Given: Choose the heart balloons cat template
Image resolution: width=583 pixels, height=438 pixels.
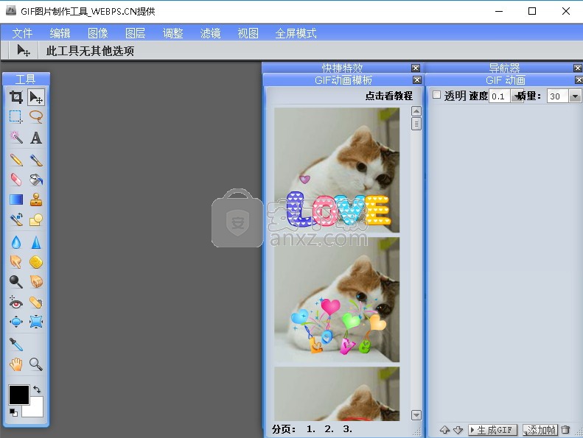Looking at the screenshot, I should click(x=337, y=300).
